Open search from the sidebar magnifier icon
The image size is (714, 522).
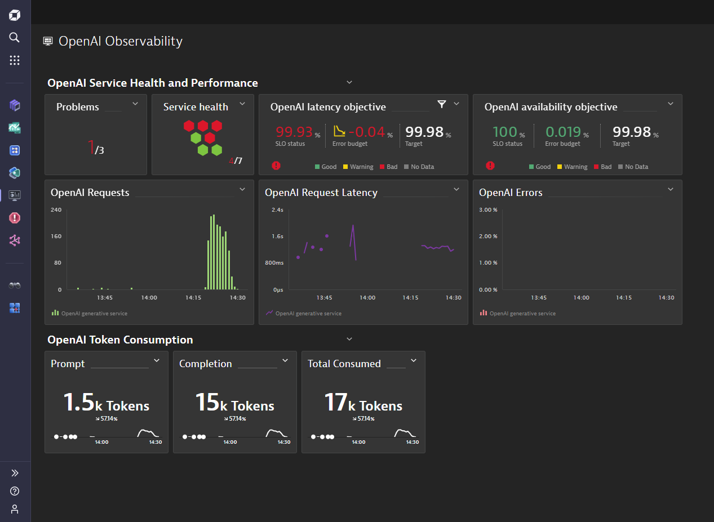point(14,38)
